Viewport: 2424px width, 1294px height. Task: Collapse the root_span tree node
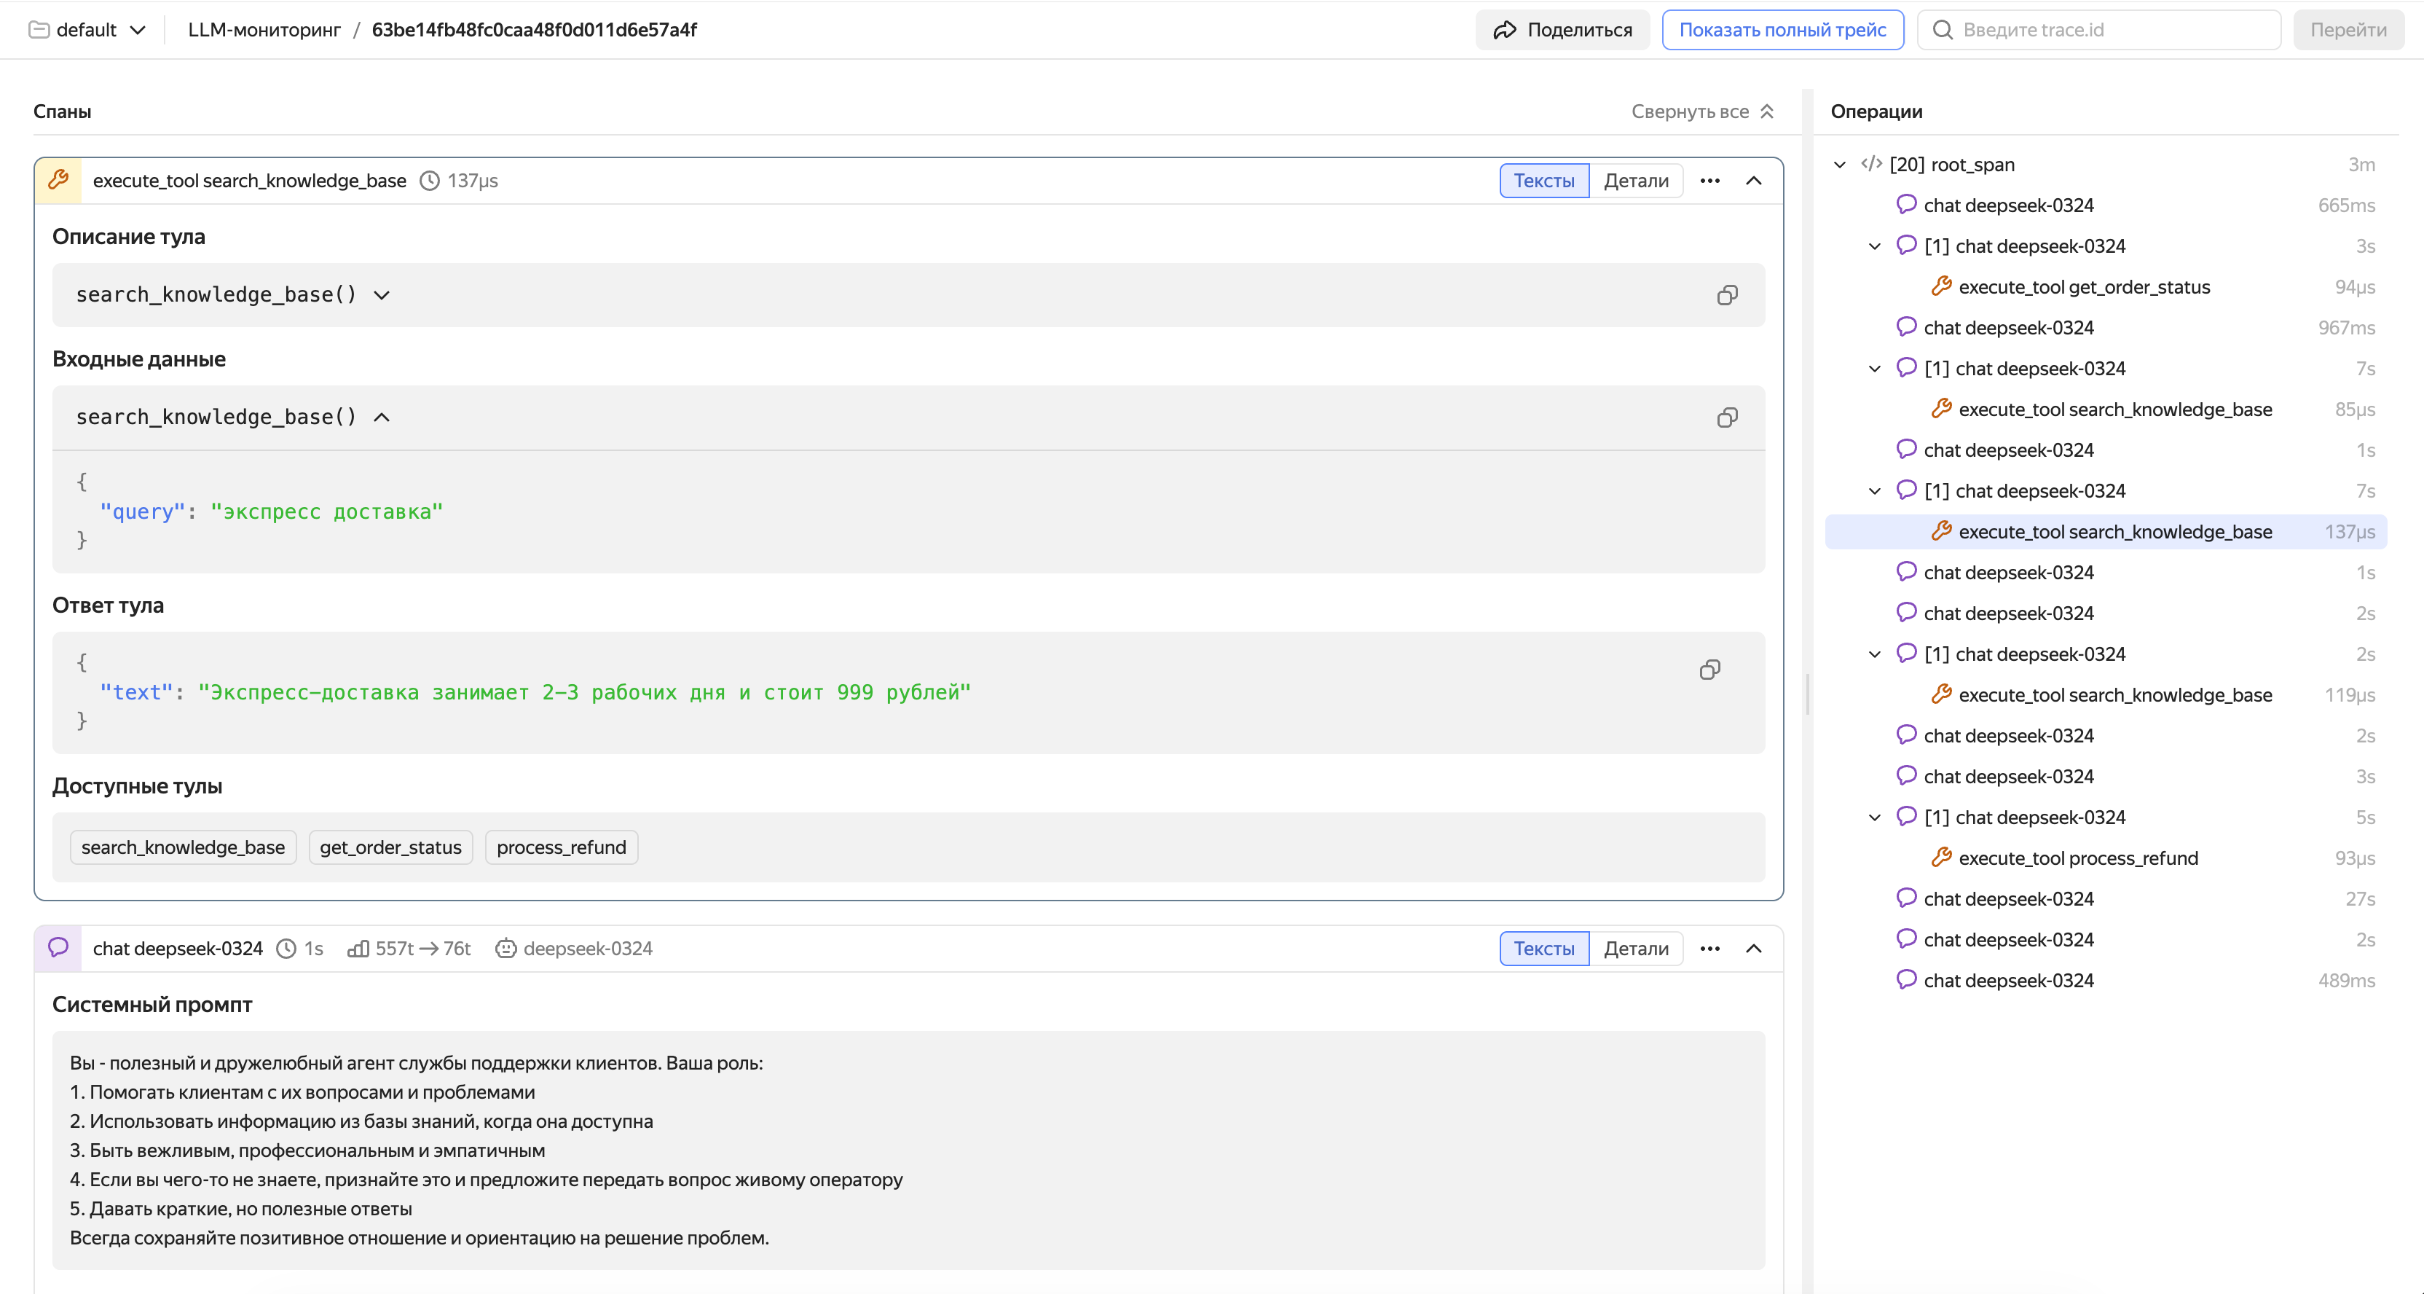pyautogui.click(x=1840, y=165)
